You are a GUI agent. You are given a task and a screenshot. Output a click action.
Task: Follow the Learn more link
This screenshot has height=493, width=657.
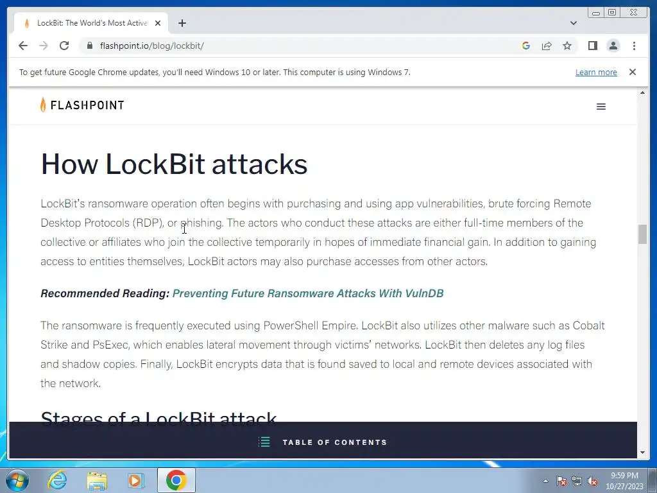596,72
